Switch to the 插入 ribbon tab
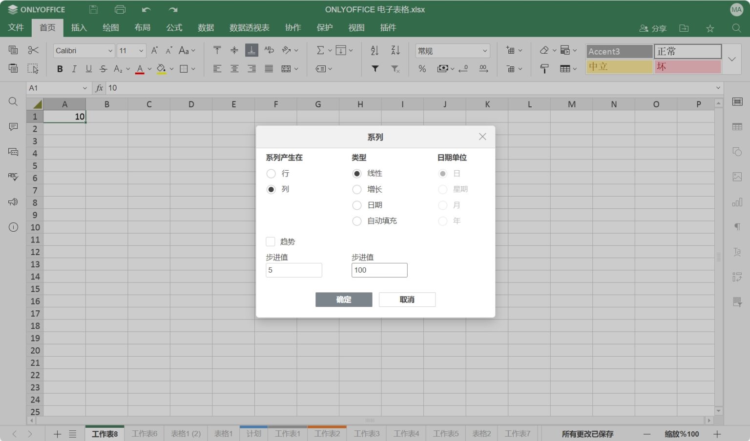This screenshot has height=441, width=750. (79, 27)
